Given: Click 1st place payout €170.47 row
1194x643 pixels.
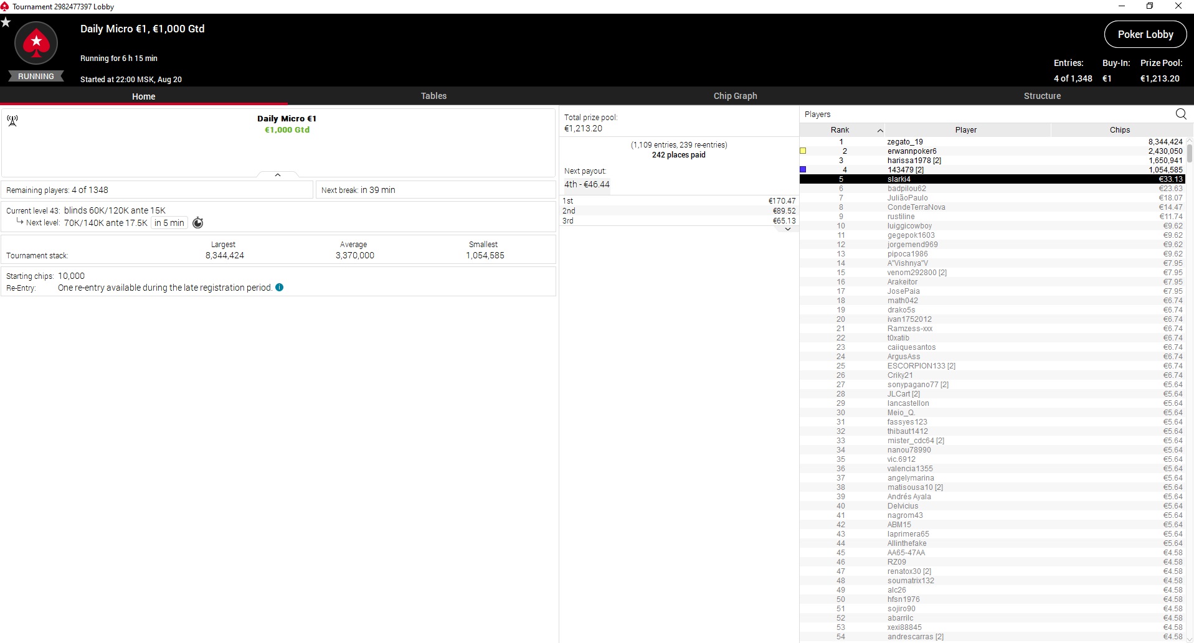Looking at the screenshot, I should pyautogui.click(x=679, y=201).
